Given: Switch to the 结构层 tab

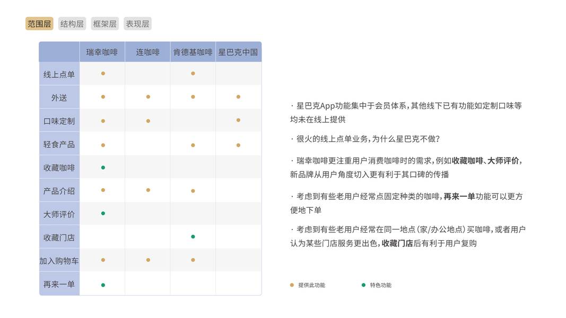Looking at the screenshot, I should (72, 24).
